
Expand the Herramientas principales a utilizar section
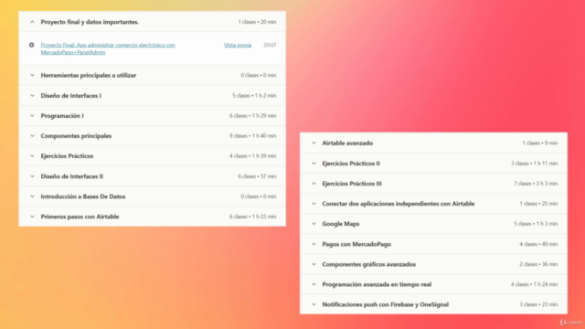point(32,75)
